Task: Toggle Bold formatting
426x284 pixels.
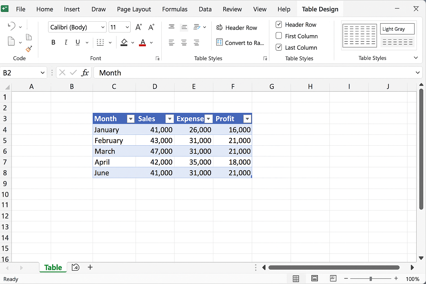Action: pyautogui.click(x=53, y=42)
